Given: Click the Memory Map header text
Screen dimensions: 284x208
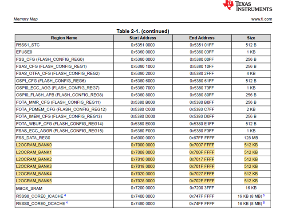Looking at the screenshot, I should (x=26, y=19).
